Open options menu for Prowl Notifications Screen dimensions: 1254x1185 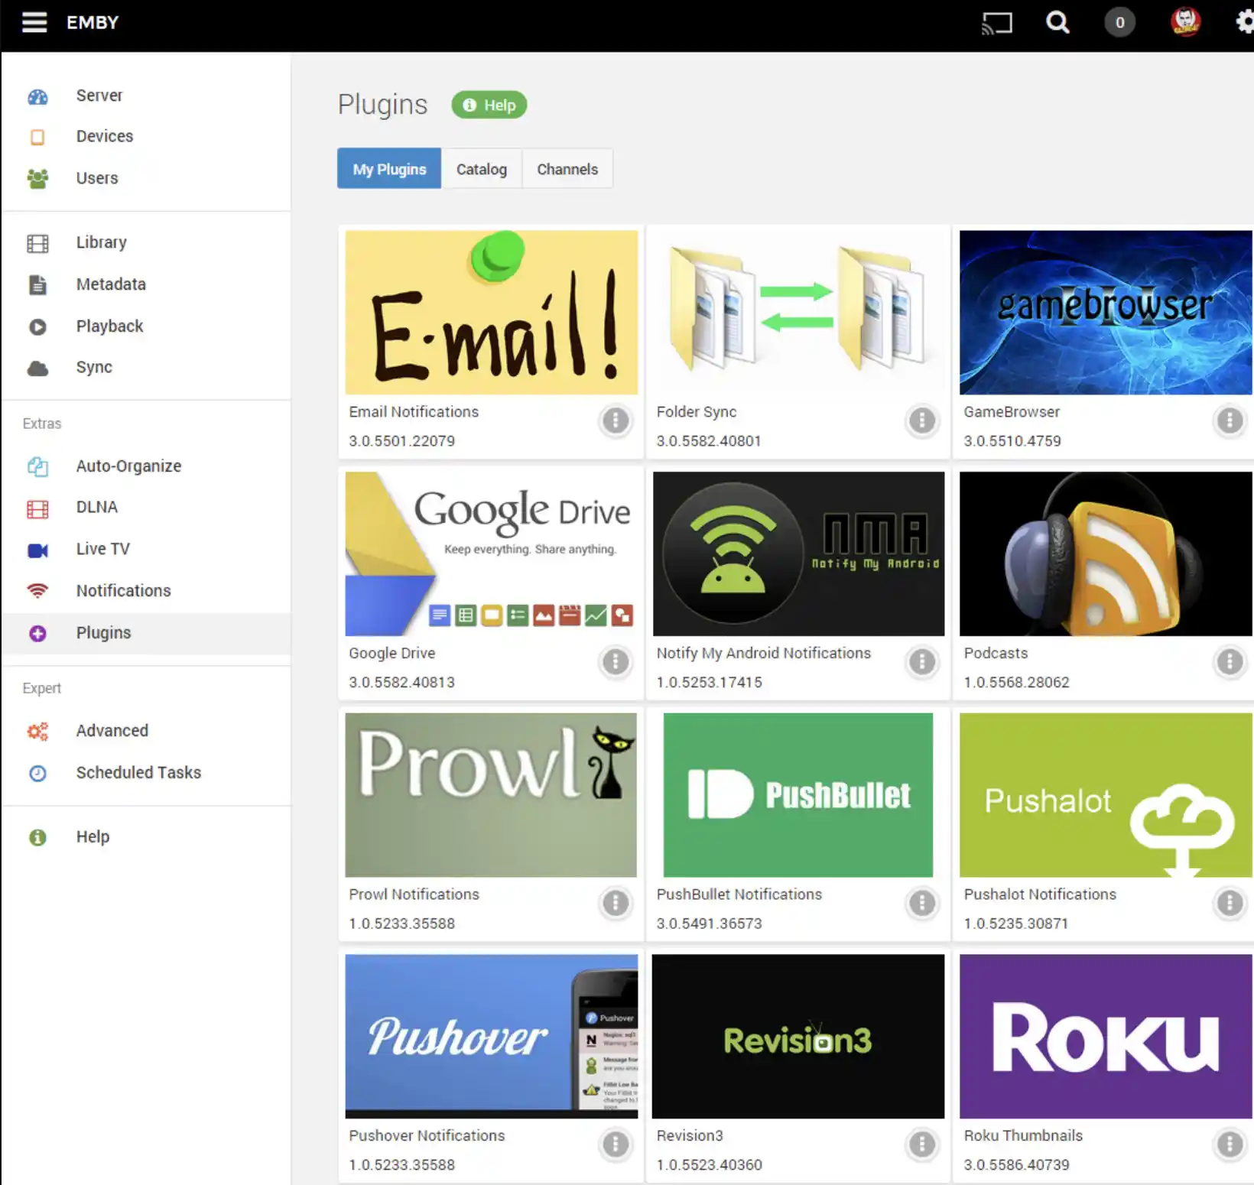pos(616,904)
